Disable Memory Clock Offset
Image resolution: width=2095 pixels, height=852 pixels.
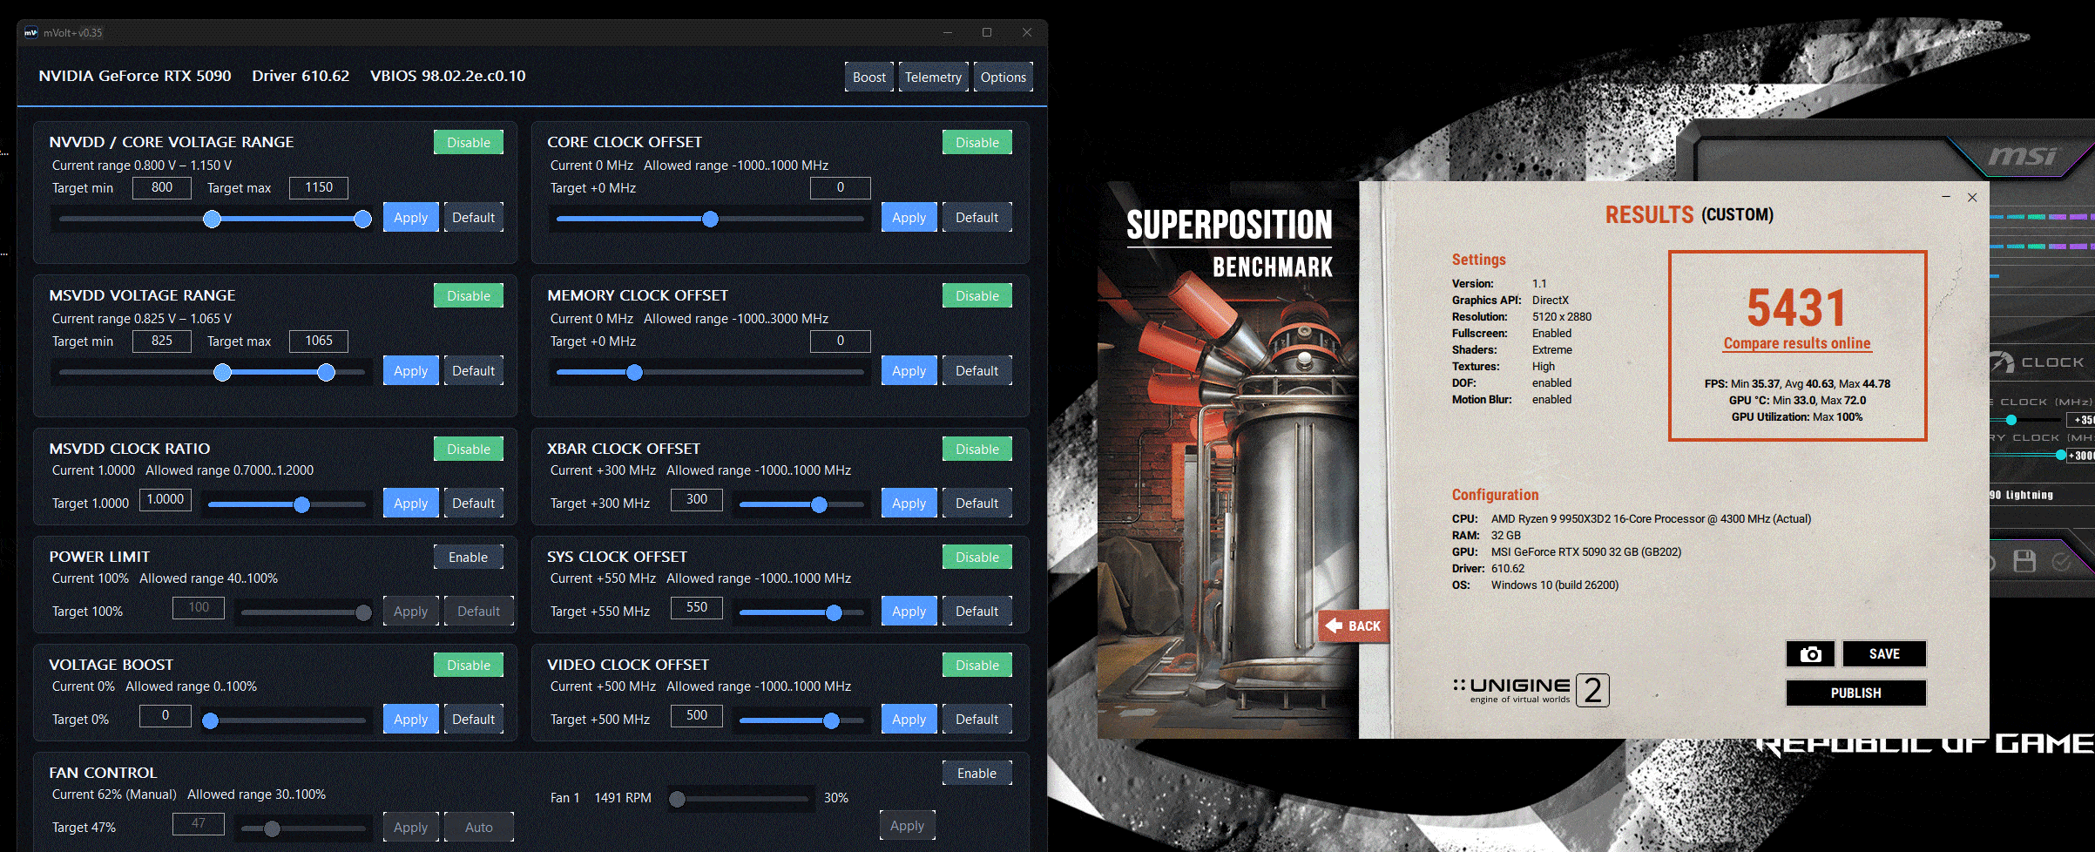977,296
